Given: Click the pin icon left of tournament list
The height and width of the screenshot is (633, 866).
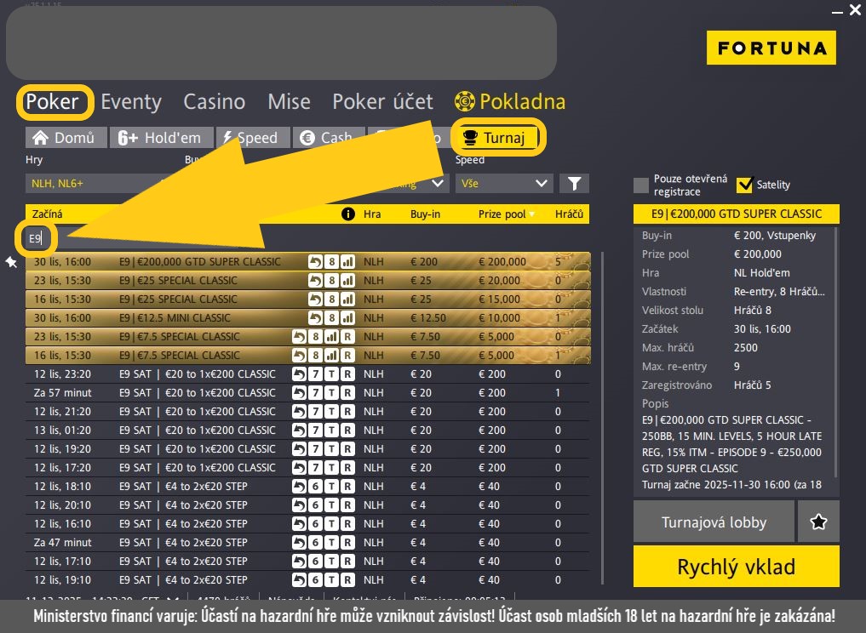Looking at the screenshot, I should click(11, 262).
